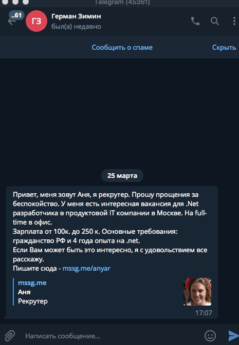Open the emoji picker smiley icon
Screen dimensions: 239x345
[x=210, y=336]
